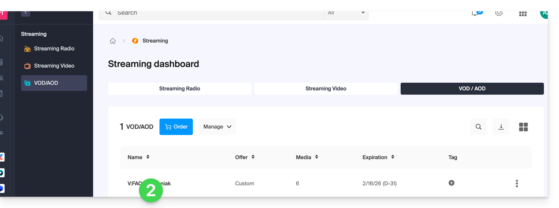559x208 pixels.
Task: Switch to grid view layout
Action: click(x=523, y=127)
